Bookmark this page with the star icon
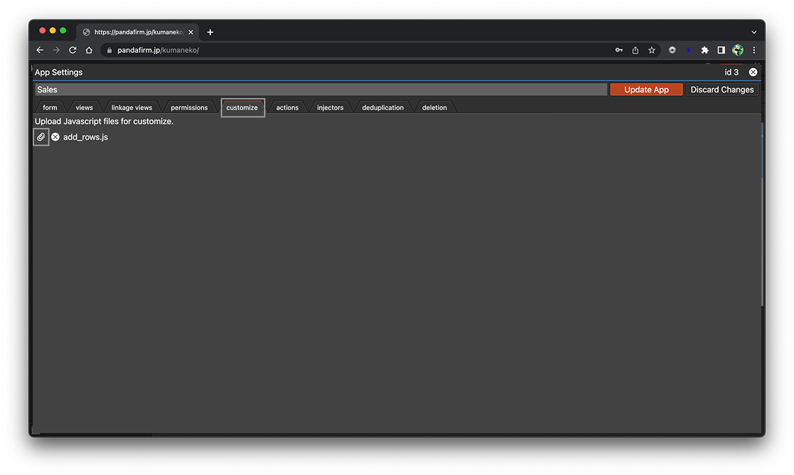Viewport: 794px width, 475px height. [652, 50]
